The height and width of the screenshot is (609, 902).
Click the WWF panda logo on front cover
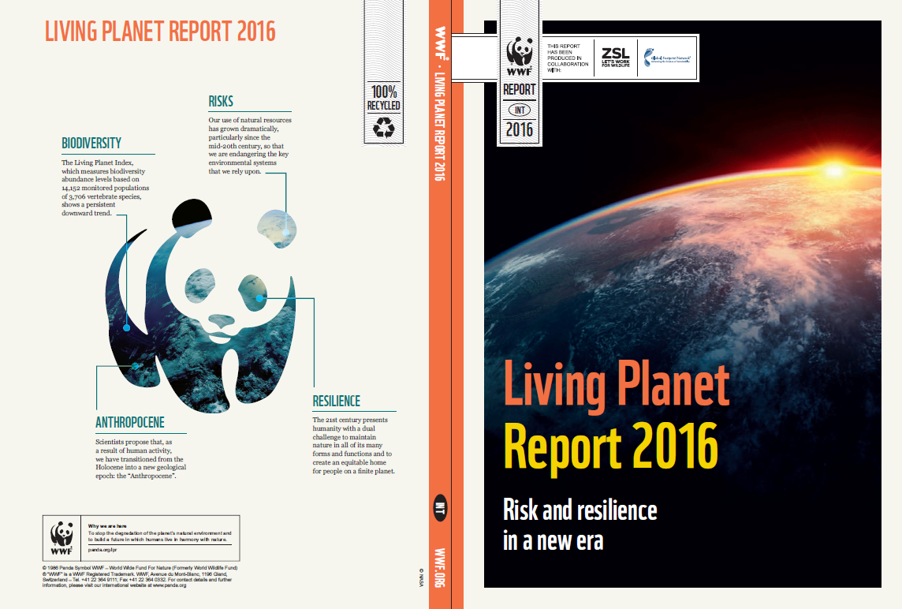pyautogui.click(x=519, y=58)
